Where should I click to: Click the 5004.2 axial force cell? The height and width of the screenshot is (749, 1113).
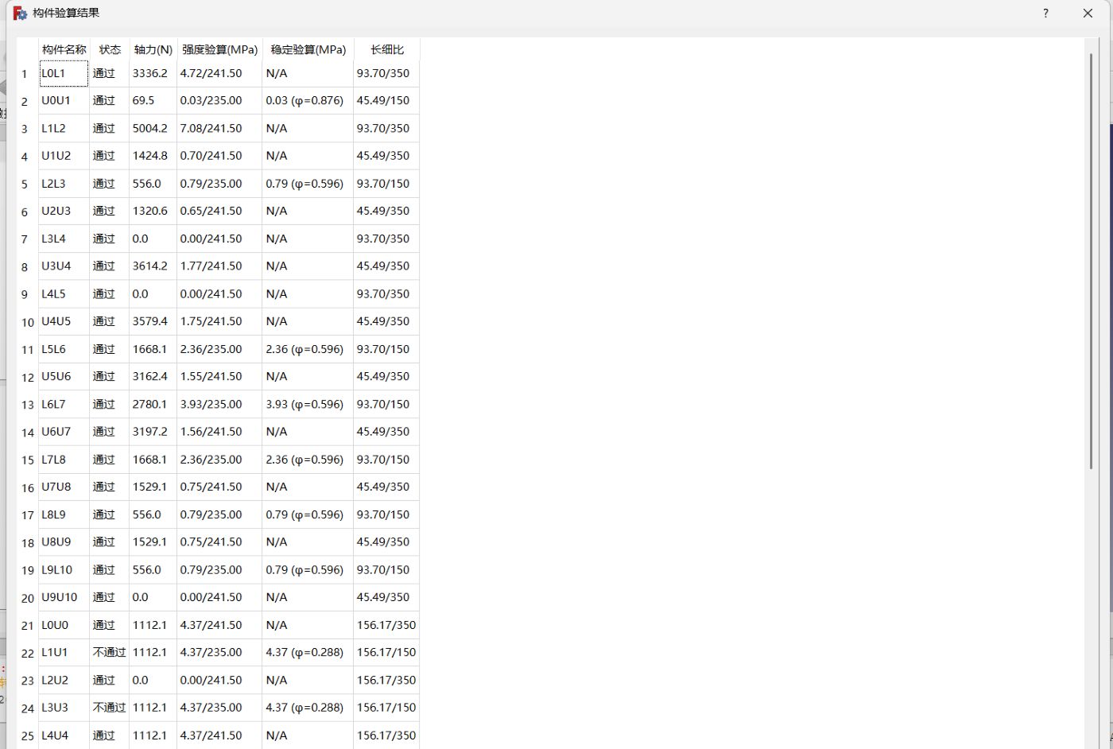(x=153, y=128)
